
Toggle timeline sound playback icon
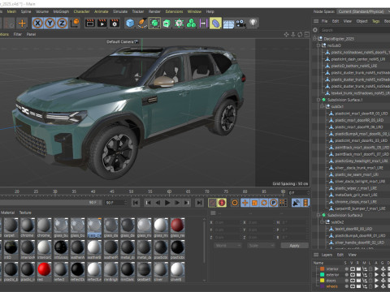[296, 203]
